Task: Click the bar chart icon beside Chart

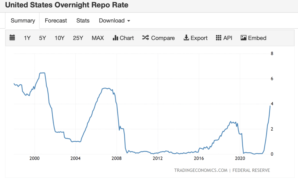Action: (x=115, y=38)
